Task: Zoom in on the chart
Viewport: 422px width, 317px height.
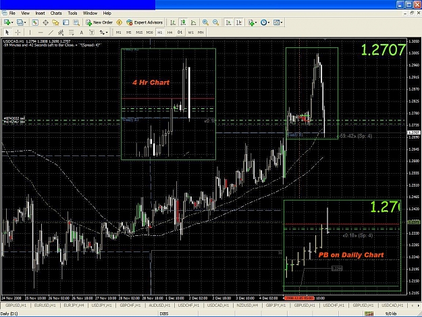Action: point(206,22)
